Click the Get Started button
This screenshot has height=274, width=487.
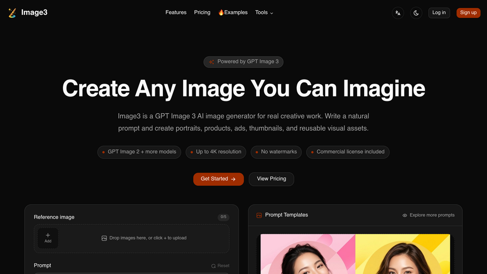(x=218, y=179)
